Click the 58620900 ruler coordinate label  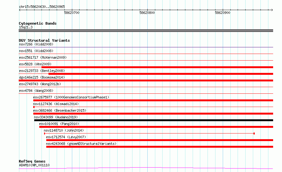pyautogui.click(x=222, y=13)
